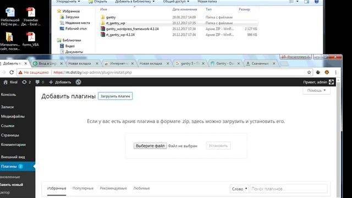
Task: Open comments bubble in admin bar
Action: coord(40,82)
